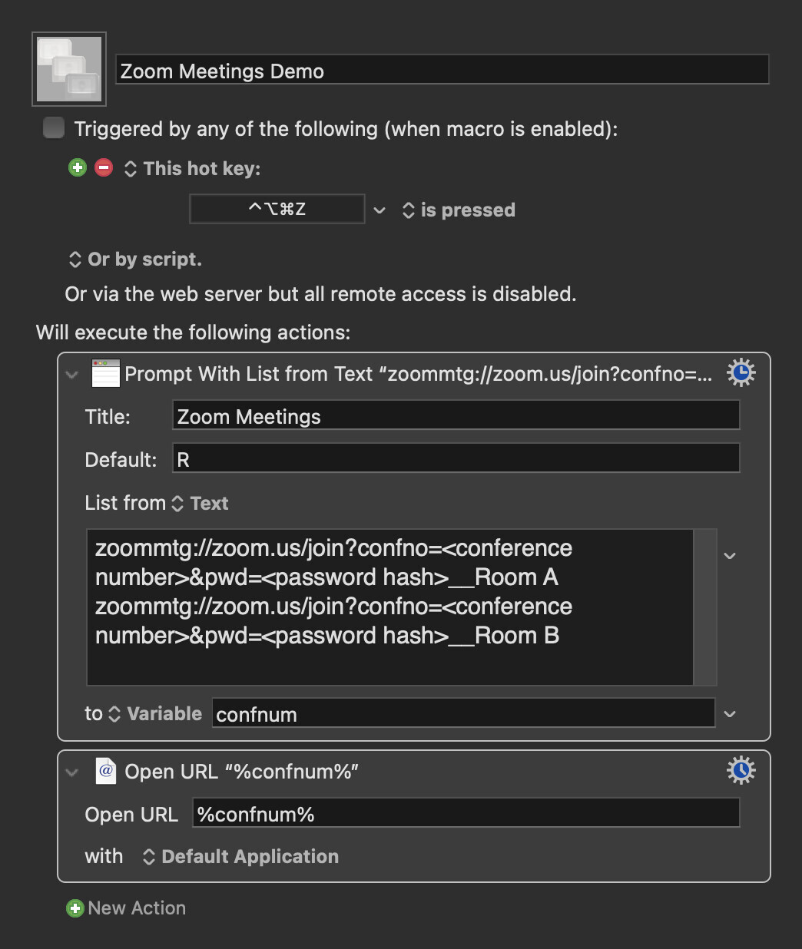Click the macro icon thumbnail
802x949 pixels.
[68, 68]
